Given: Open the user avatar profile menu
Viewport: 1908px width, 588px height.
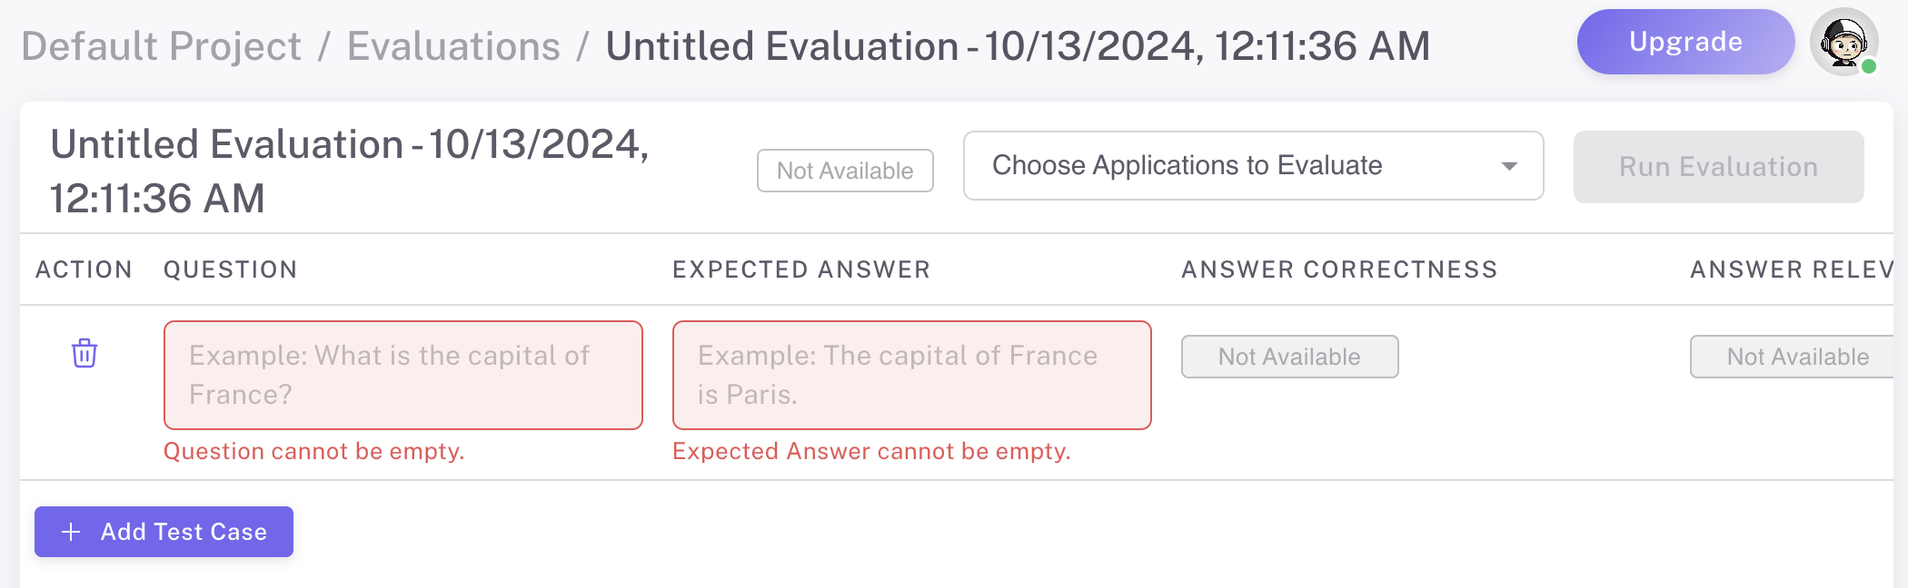Looking at the screenshot, I should [x=1843, y=42].
